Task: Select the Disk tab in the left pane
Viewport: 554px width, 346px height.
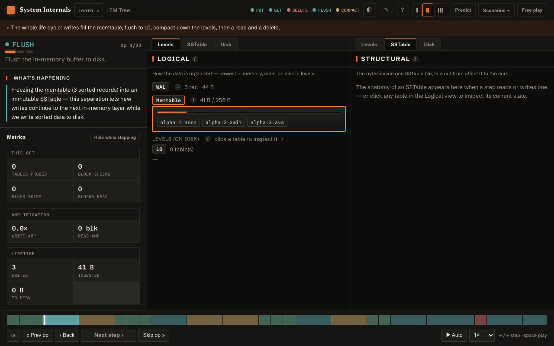Action: (x=225, y=45)
